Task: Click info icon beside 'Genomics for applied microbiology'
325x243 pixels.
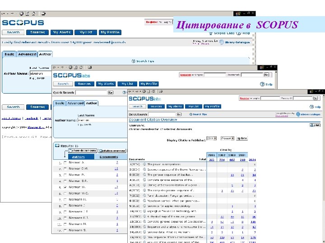Action: coord(144,206)
